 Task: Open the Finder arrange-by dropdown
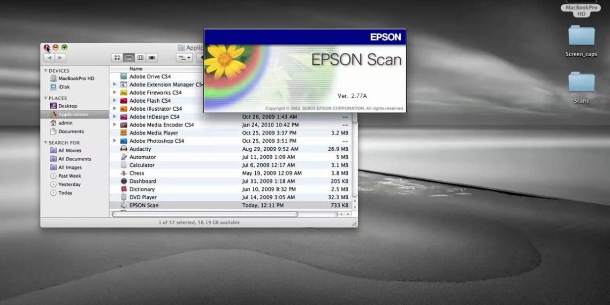click(x=184, y=58)
